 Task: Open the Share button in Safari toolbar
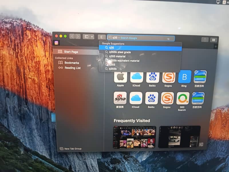tap(205, 40)
